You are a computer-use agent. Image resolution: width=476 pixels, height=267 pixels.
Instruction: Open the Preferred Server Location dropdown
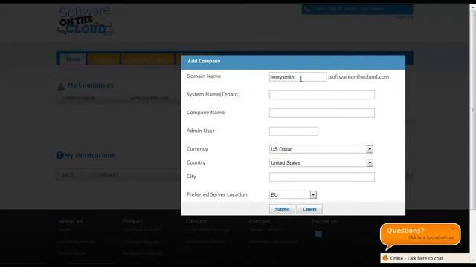point(293,194)
